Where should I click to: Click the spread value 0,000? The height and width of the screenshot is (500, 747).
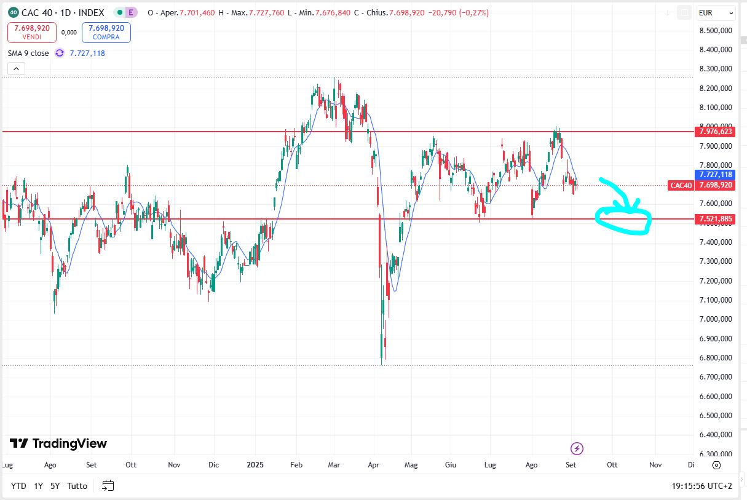click(x=69, y=33)
